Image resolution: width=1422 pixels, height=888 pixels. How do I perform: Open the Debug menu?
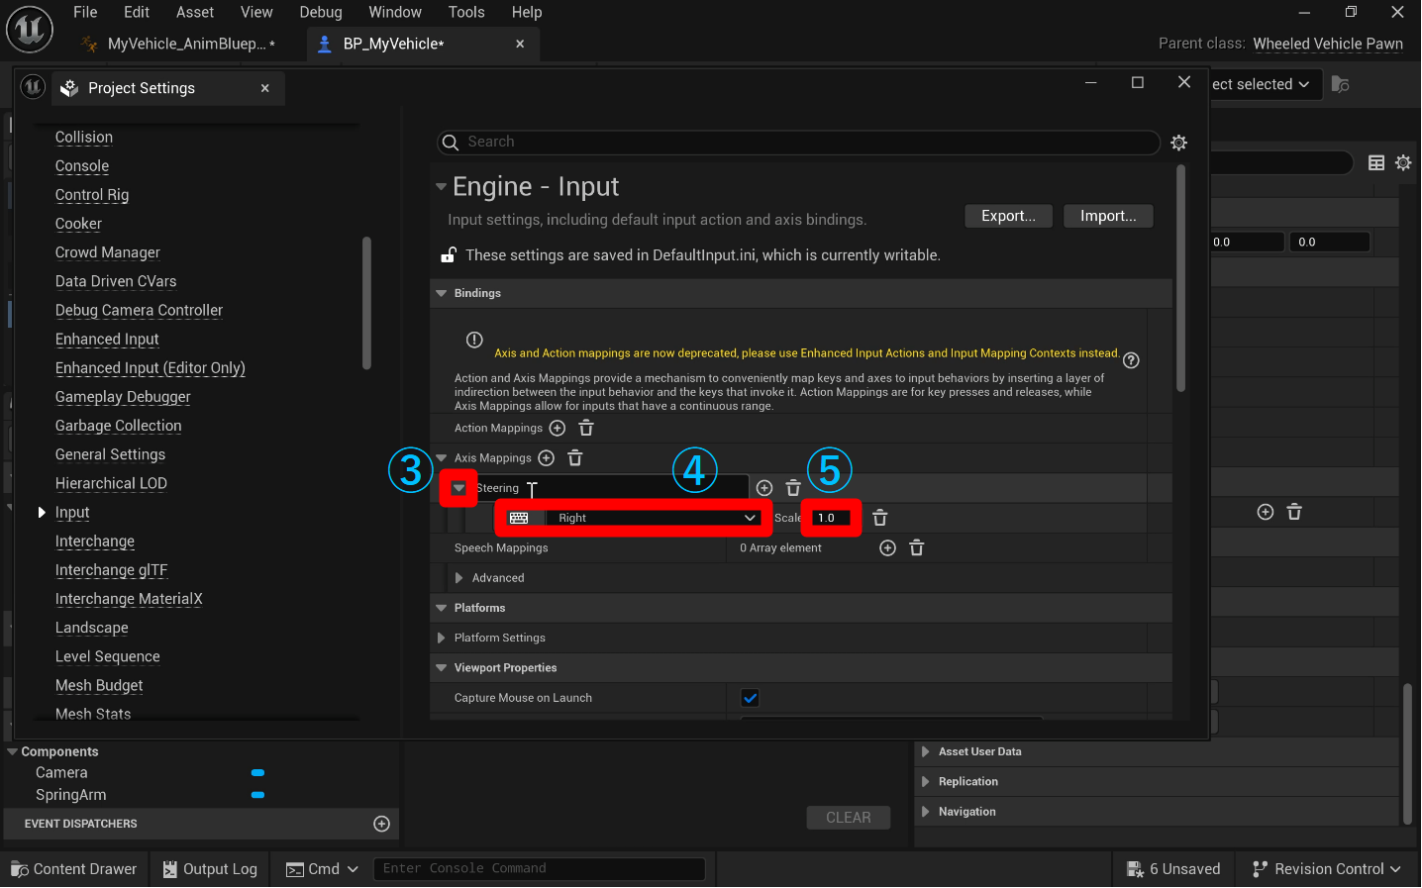pos(321,12)
